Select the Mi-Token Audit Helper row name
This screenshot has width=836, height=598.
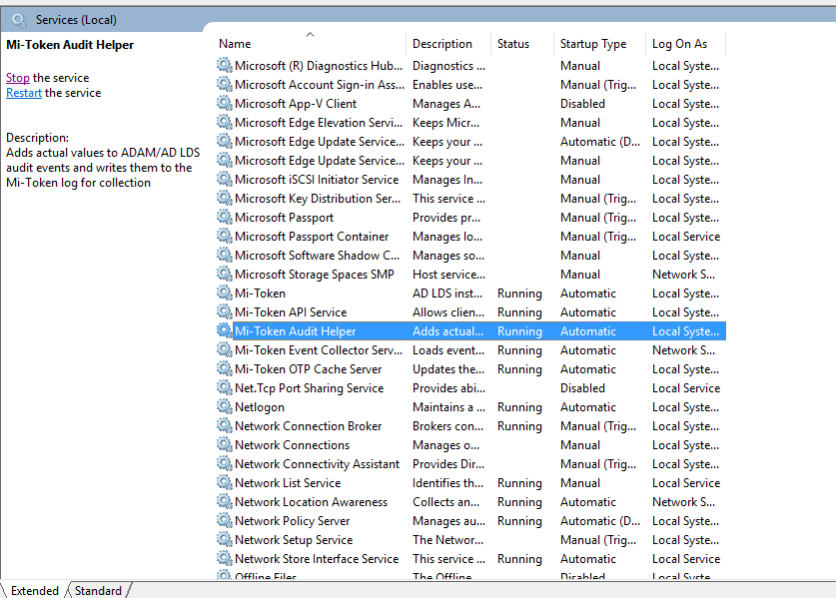(296, 331)
